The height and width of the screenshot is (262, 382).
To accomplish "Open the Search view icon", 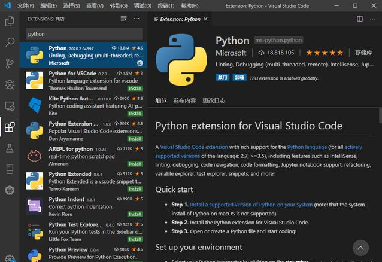I will 10,42.
